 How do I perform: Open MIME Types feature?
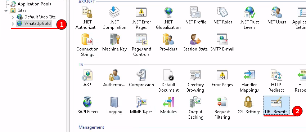pyautogui.click(x=141, y=105)
